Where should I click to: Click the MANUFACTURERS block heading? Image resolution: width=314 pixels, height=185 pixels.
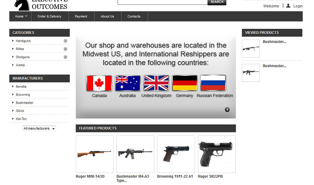pyautogui.click(x=28, y=79)
